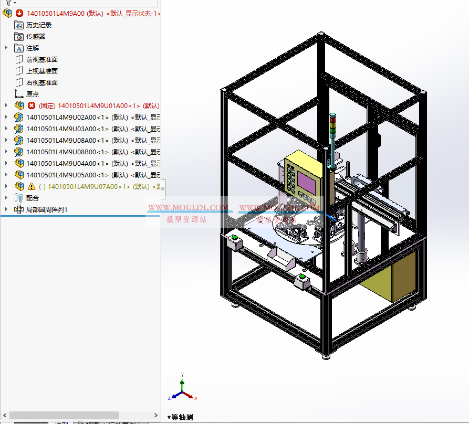
Task: Click the 局部圆周阵列1 pattern icon
Action: pyautogui.click(x=19, y=209)
